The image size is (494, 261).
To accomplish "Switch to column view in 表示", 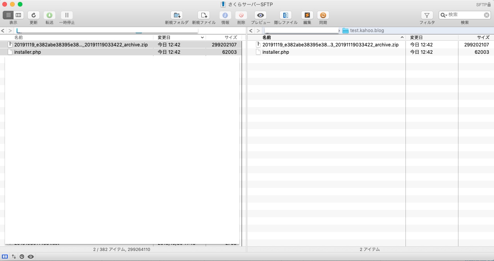I will (x=18, y=15).
